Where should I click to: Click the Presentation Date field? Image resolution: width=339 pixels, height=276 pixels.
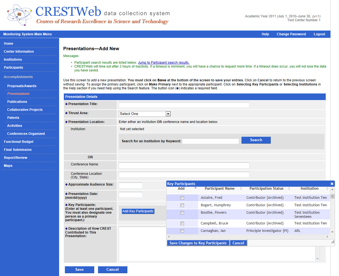[131, 195]
